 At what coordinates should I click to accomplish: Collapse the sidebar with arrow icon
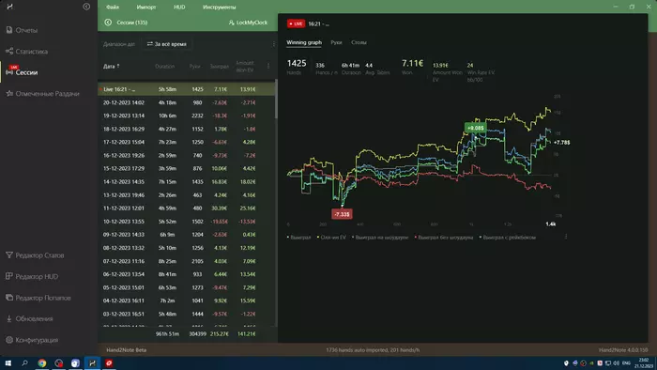[x=86, y=7]
